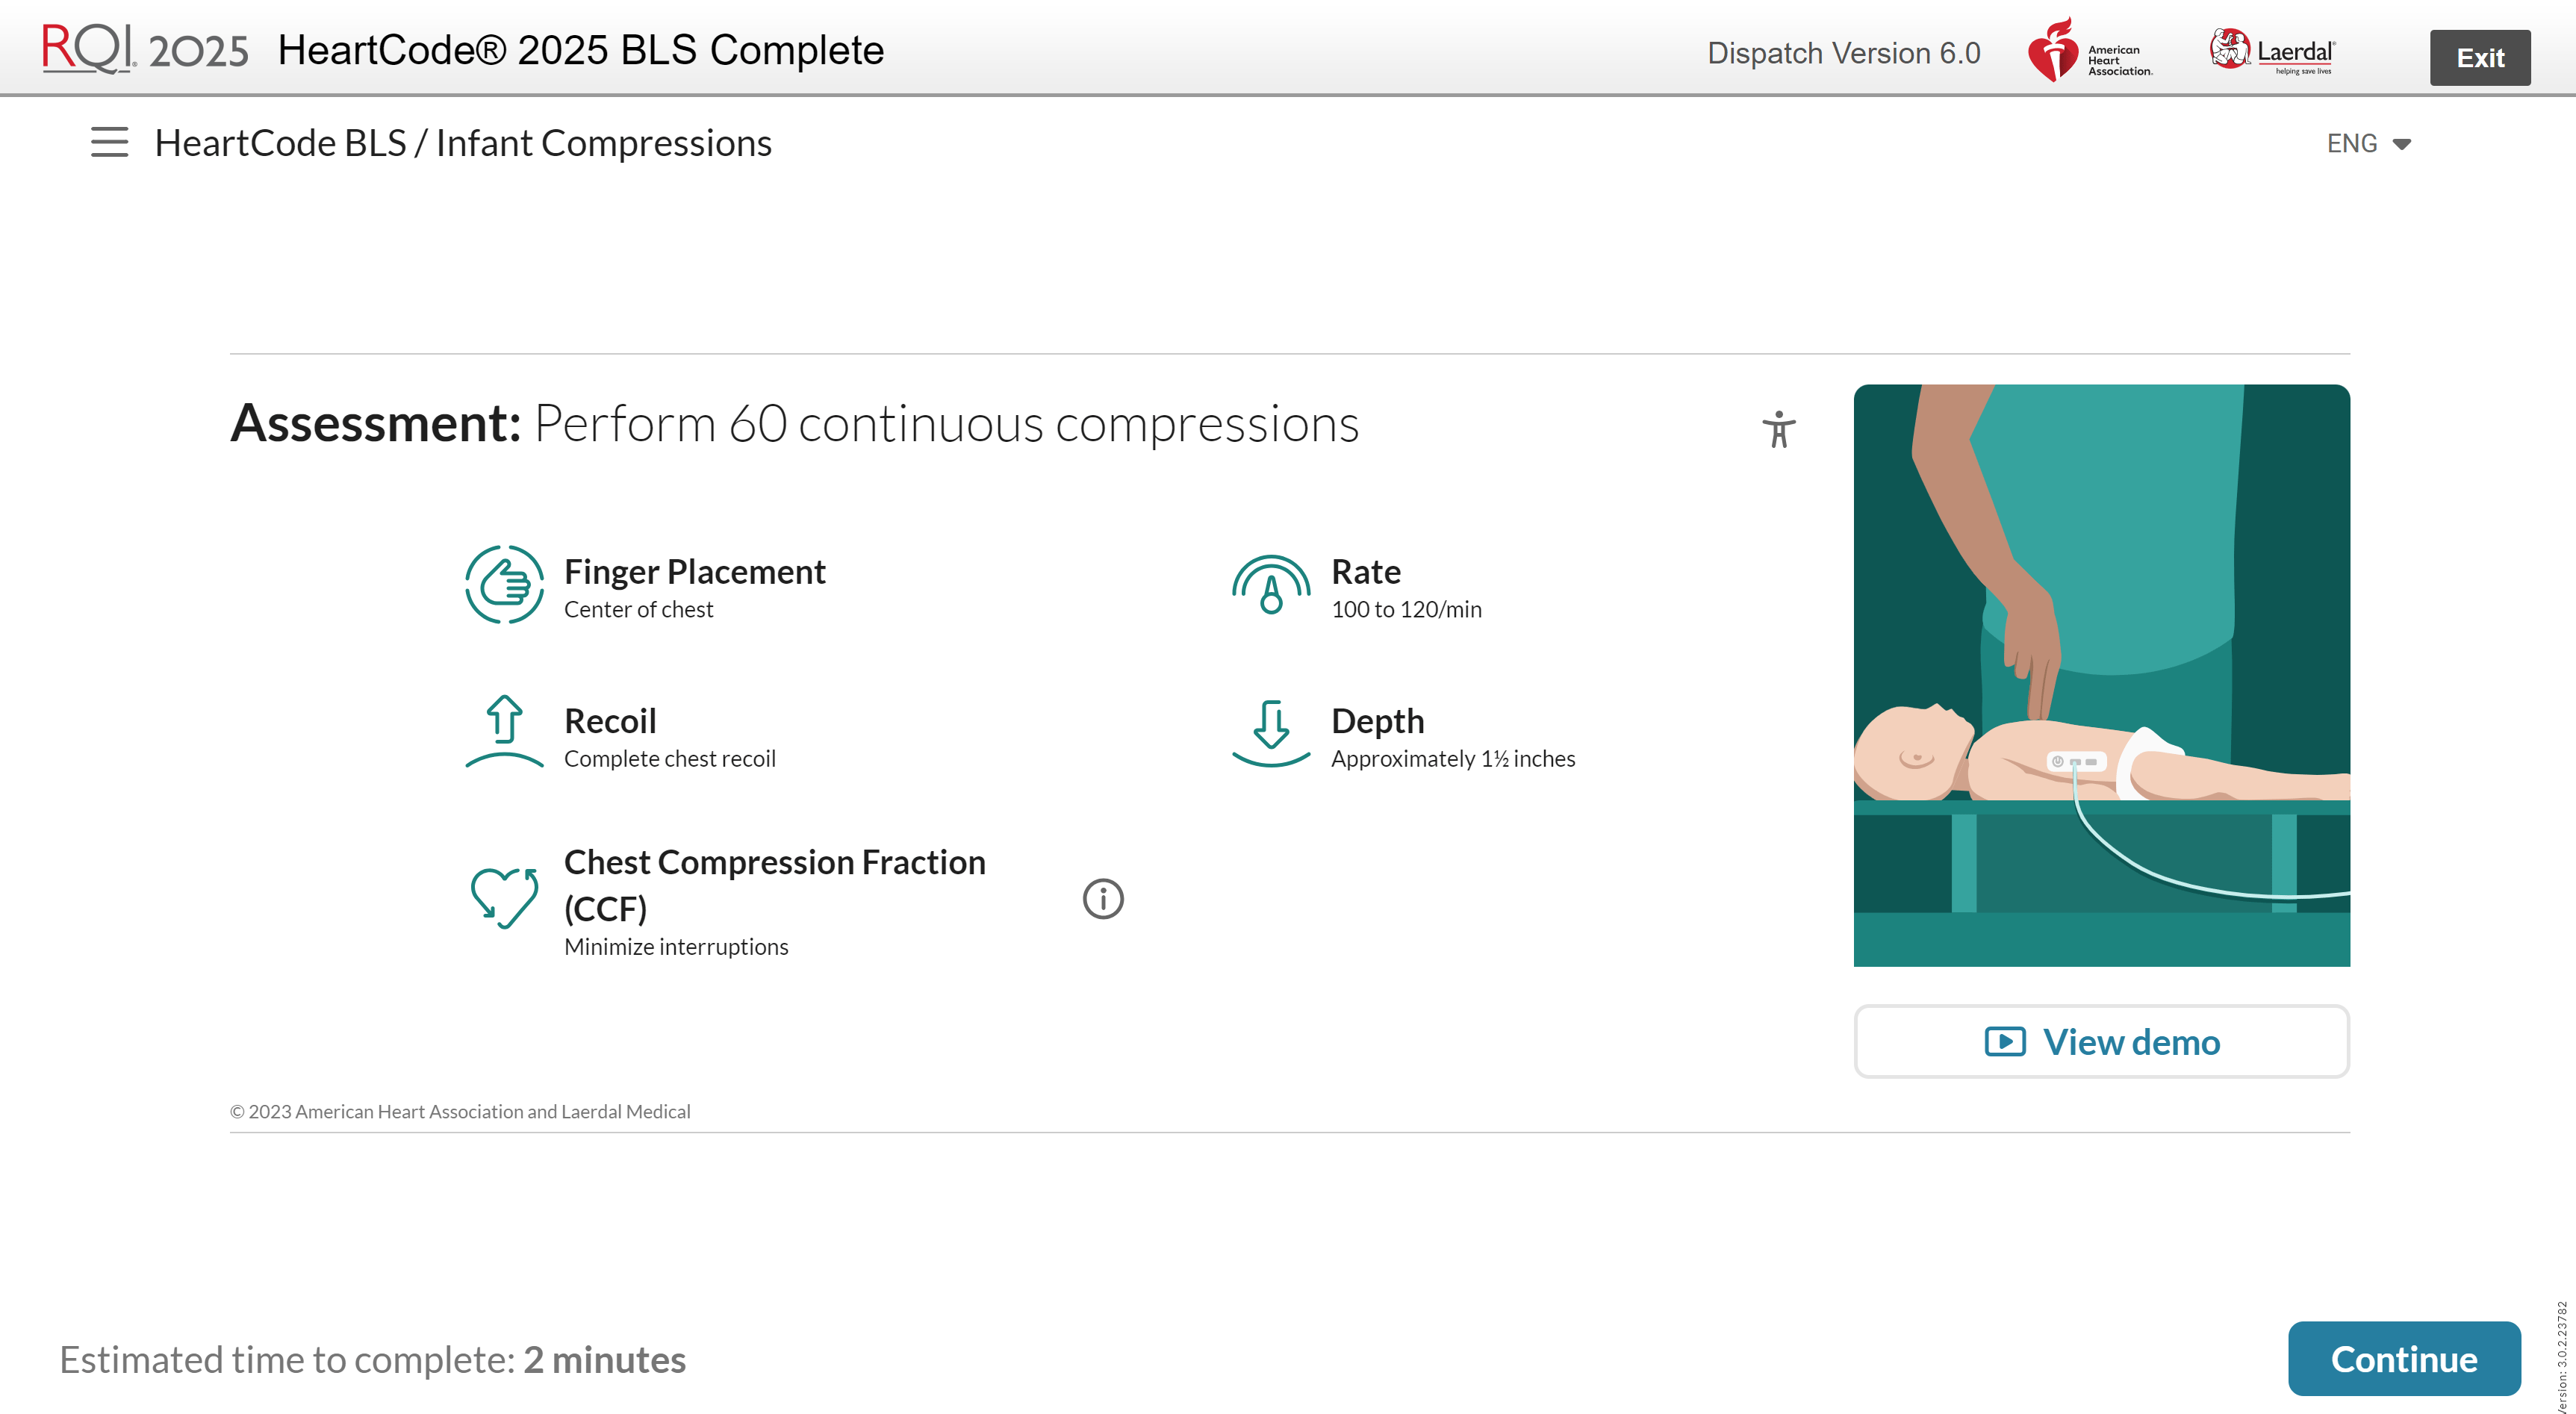
Task: Click the RQI 2025 logo
Action: click(x=141, y=47)
